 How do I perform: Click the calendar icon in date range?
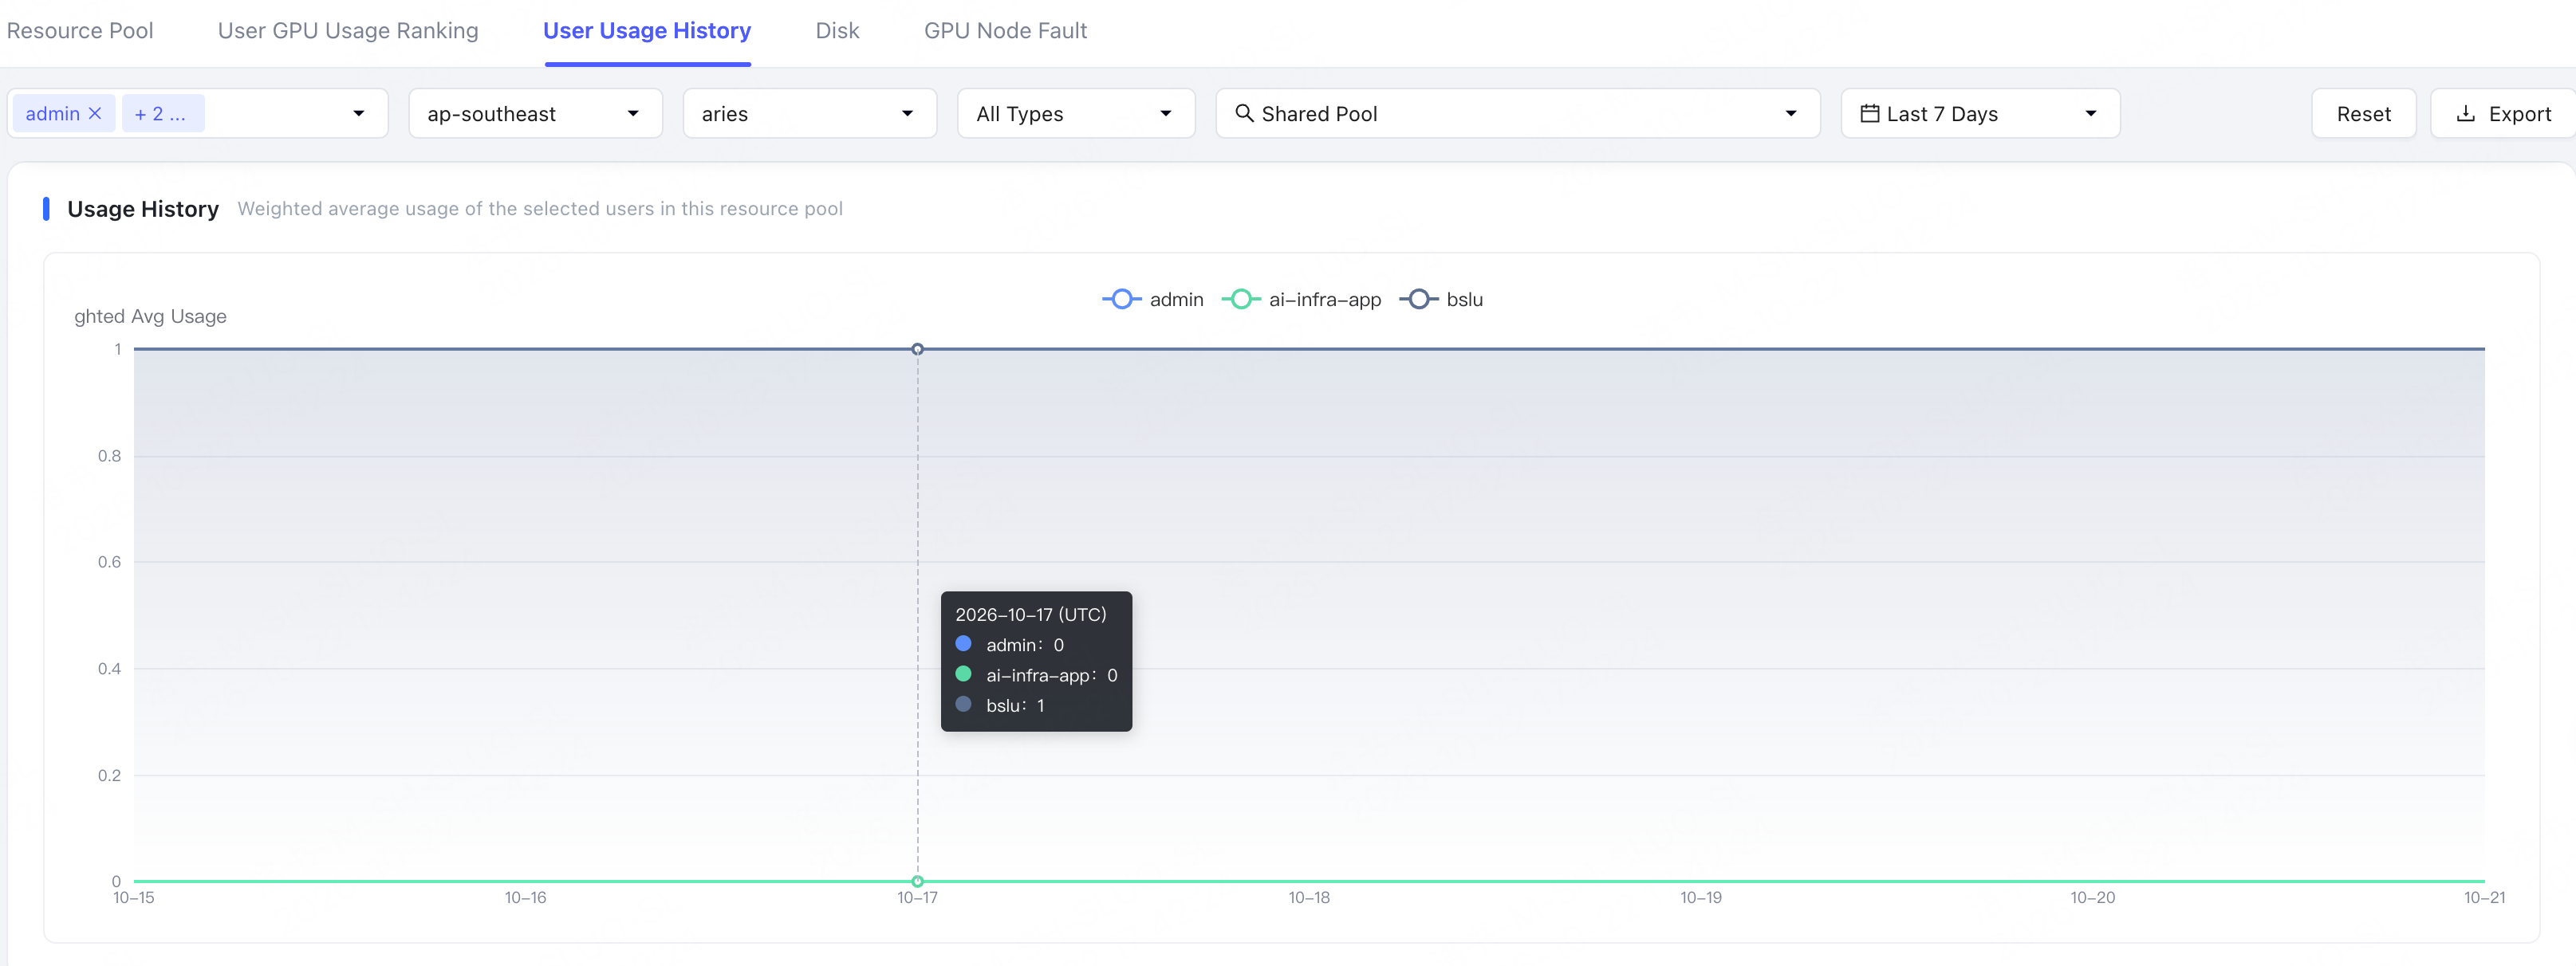[x=1869, y=113]
